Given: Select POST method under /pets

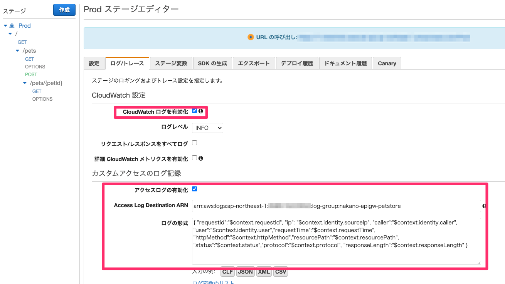Looking at the screenshot, I should pyautogui.click(x=31, y=75).
